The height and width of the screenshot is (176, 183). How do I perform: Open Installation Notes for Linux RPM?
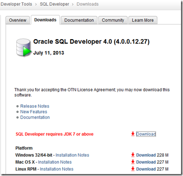pos(57,169)
